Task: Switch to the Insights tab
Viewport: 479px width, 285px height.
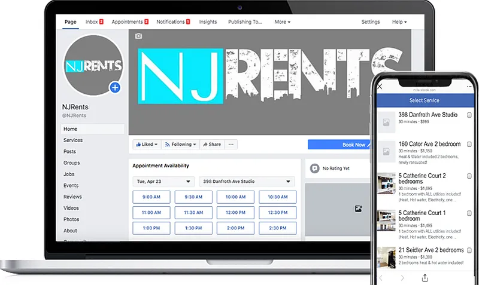Action: click(x=208, y=22)
